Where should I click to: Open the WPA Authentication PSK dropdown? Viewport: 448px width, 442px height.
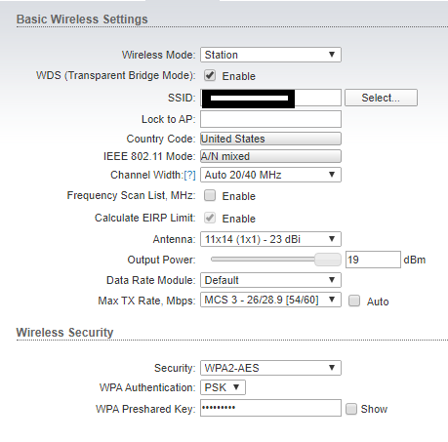[223, 387]
